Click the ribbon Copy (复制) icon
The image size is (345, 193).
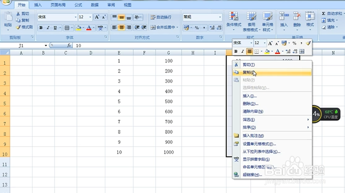[x=18, y=20]
